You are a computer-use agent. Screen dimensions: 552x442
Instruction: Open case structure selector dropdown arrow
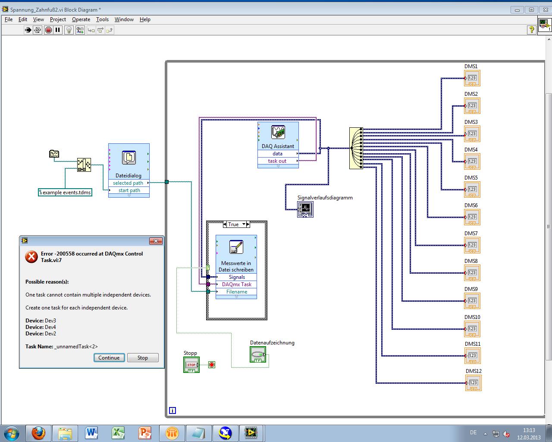[244, 224]
